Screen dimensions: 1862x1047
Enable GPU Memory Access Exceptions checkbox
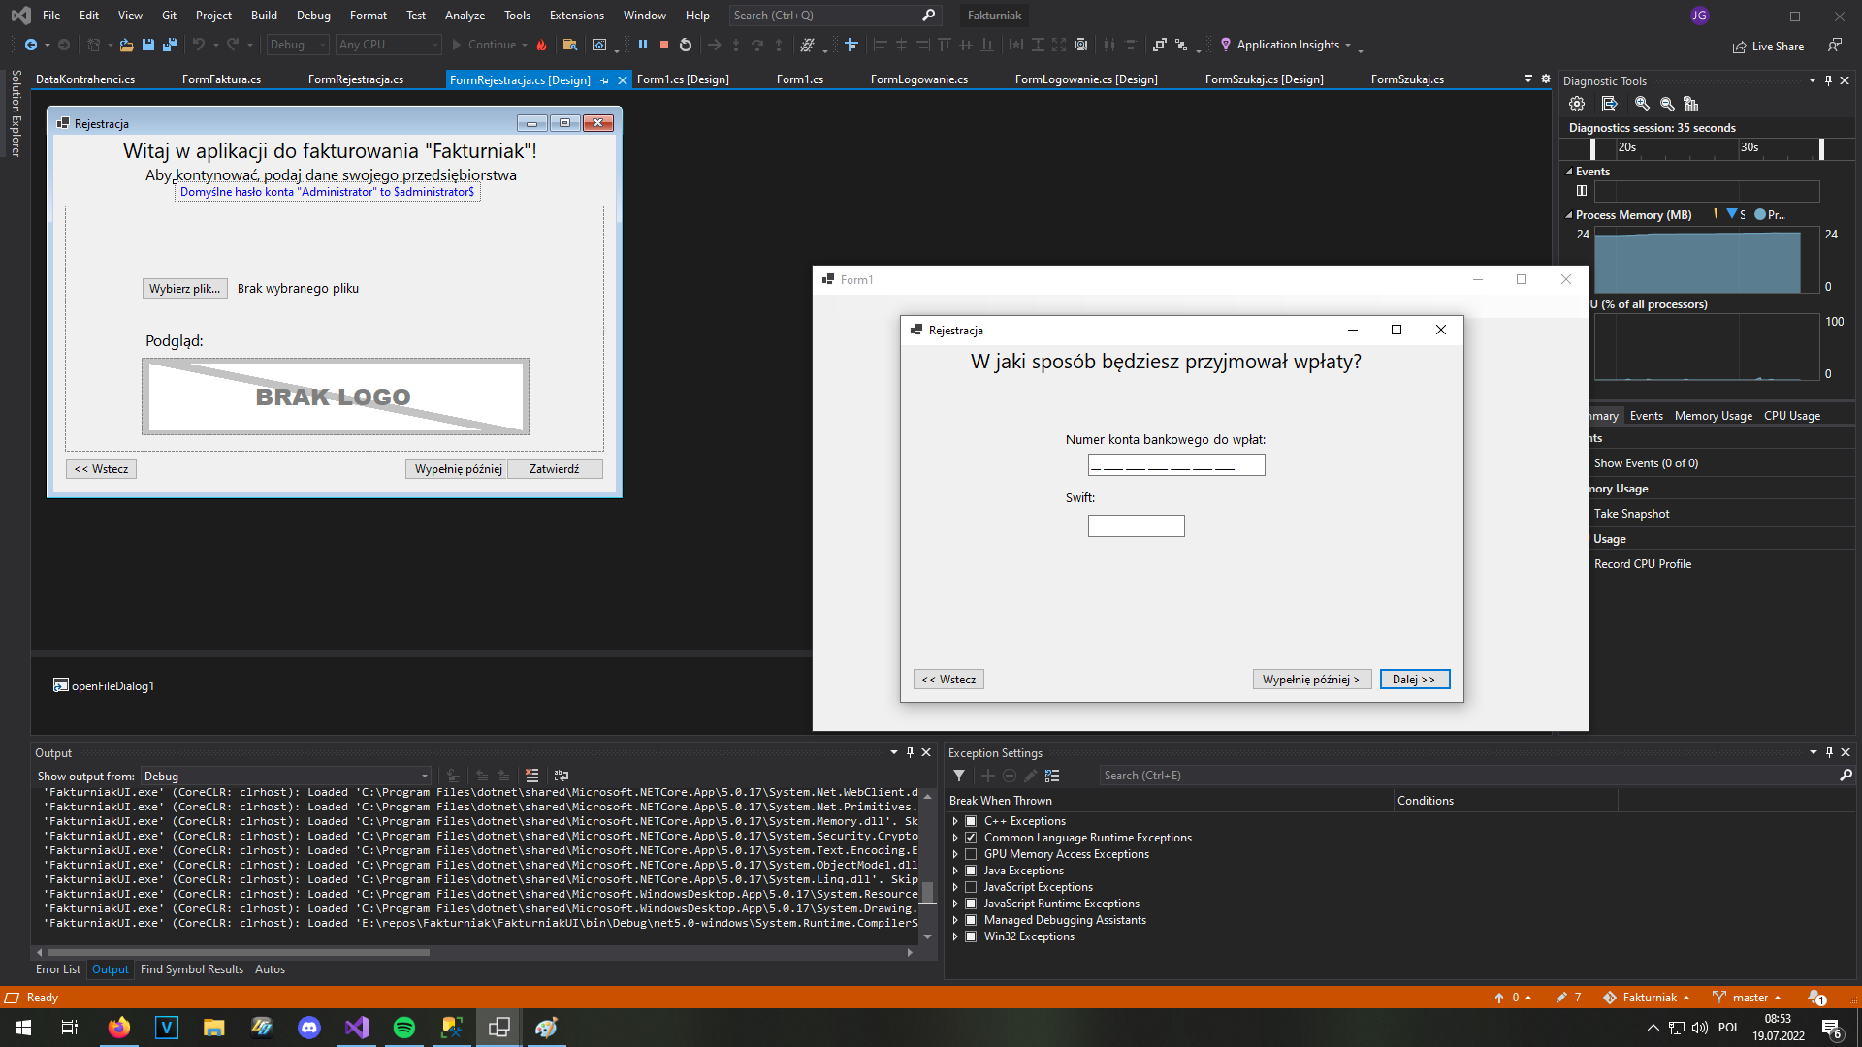click(971, 854)
